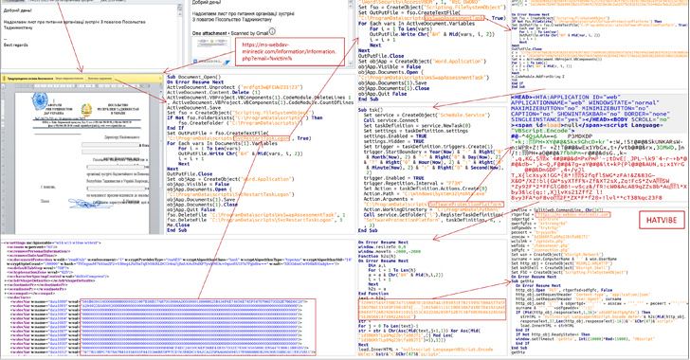
Task: Click the blue download corner icon on attachment
Action: tap(228, 63)
